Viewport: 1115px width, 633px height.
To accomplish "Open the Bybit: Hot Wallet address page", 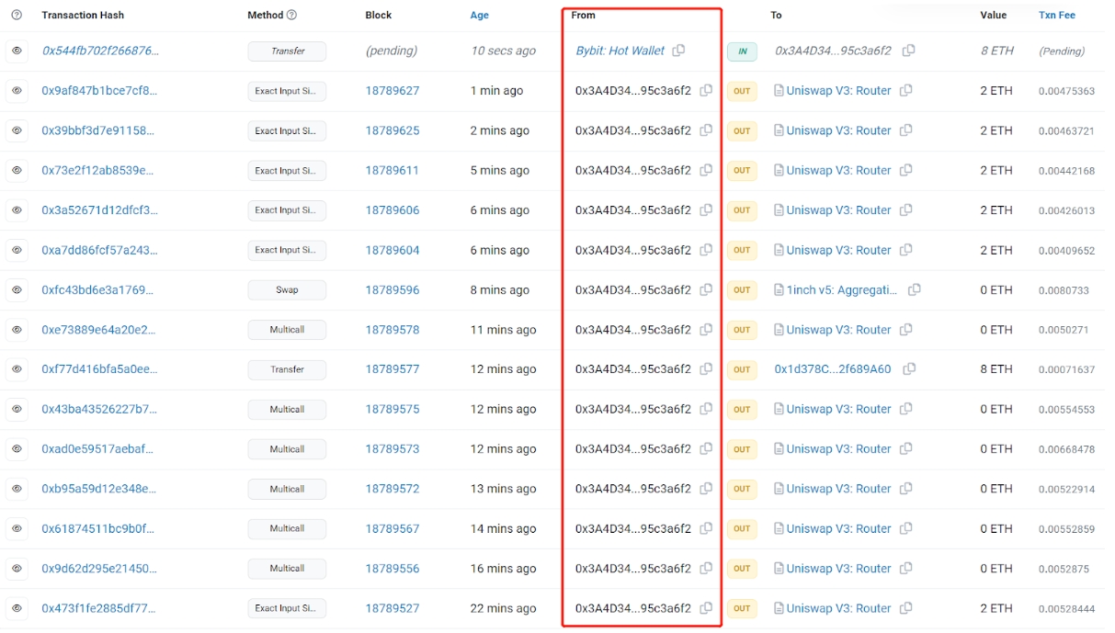I will click(620, 51).
